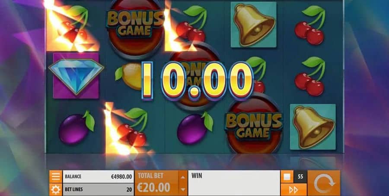Select the blue diamond symbol
Screen dimensions: 389x196
(x=76, y=76)
